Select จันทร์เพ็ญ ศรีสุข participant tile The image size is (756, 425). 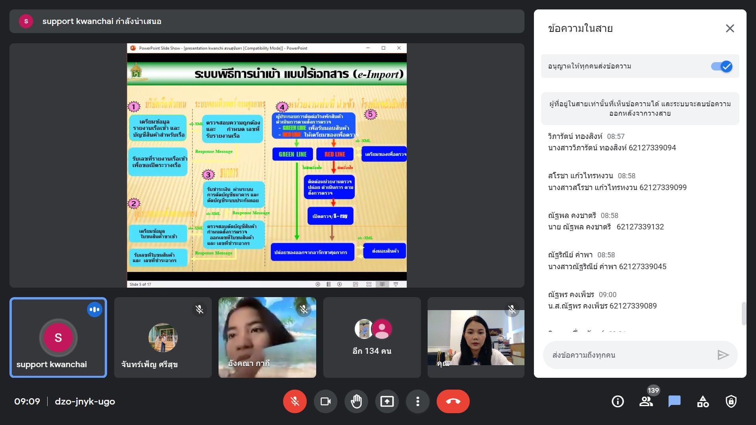point(163,338)
